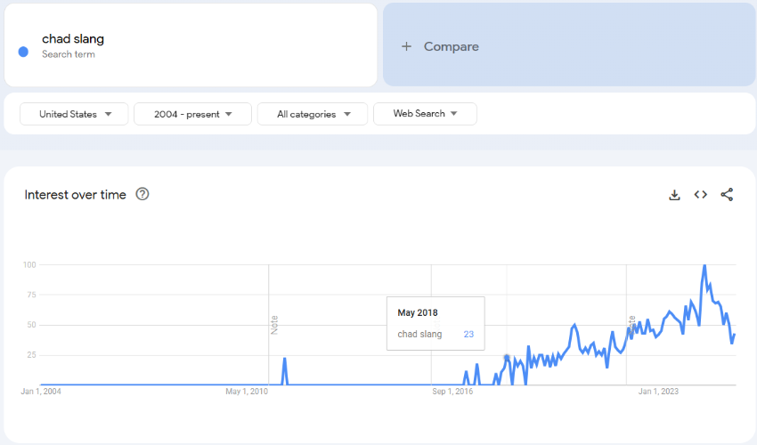Viewport: 757px width, 445px height.
Task: Click the Note marker near Jan 2023
Action: pyautogui.click(x=632, y=325)
